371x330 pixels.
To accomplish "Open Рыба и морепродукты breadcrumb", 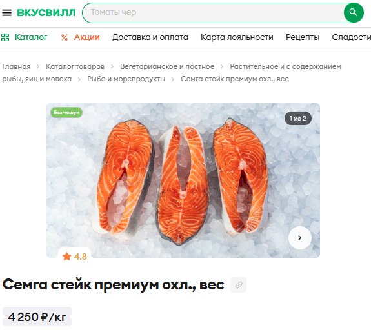I will [126, 79].
